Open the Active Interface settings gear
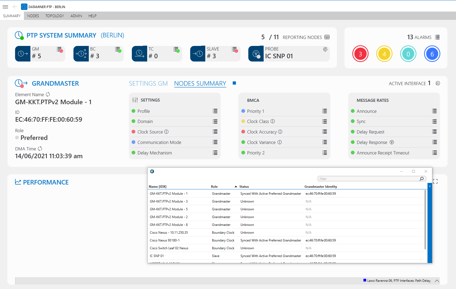 438,83
